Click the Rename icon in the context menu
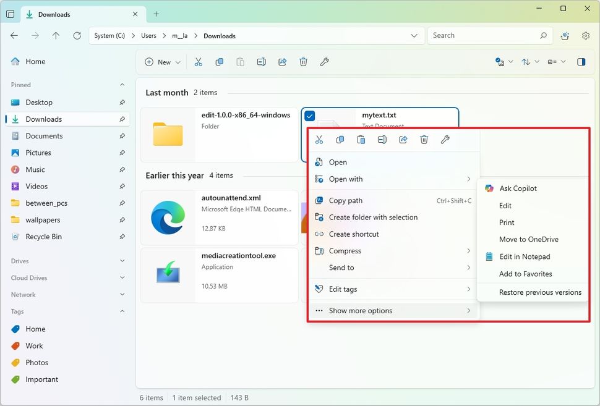Screen dimensions: 600x406 (x=382, y=140)
